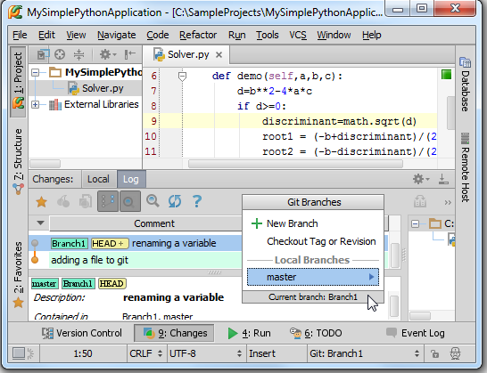Open the Code menu
Screen dimensions: 487x373
click(158, 35)
